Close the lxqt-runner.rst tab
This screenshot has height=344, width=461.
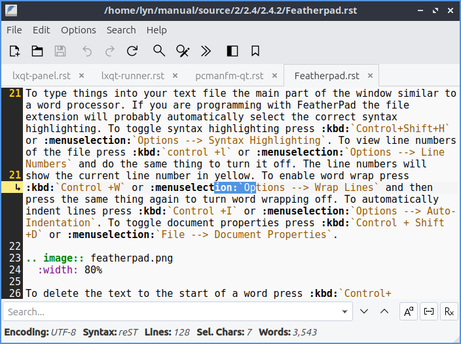pyautogui.click(x=176, y=76)
